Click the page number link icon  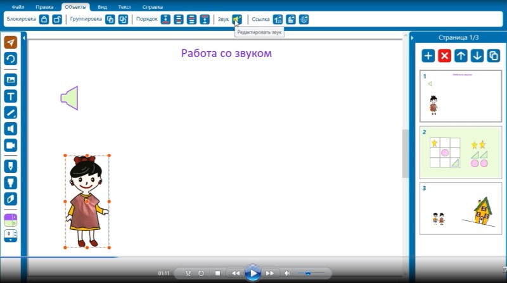pos(278,20)
